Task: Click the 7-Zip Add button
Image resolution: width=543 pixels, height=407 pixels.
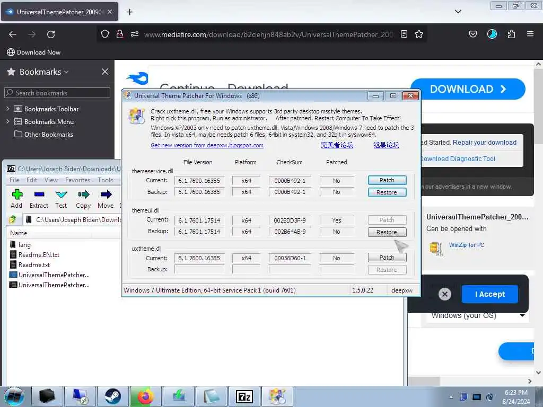Action: 16,199
